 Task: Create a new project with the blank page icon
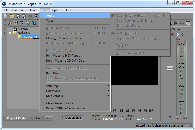[x=6, y=16]
